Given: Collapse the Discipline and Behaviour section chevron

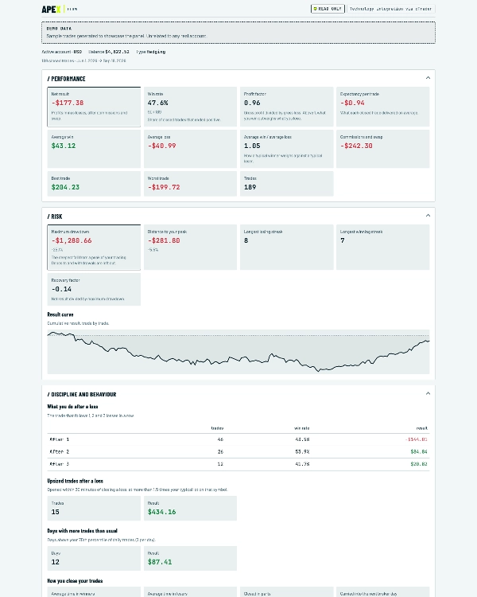Looking at the screenshot, I should click(428, 393).
